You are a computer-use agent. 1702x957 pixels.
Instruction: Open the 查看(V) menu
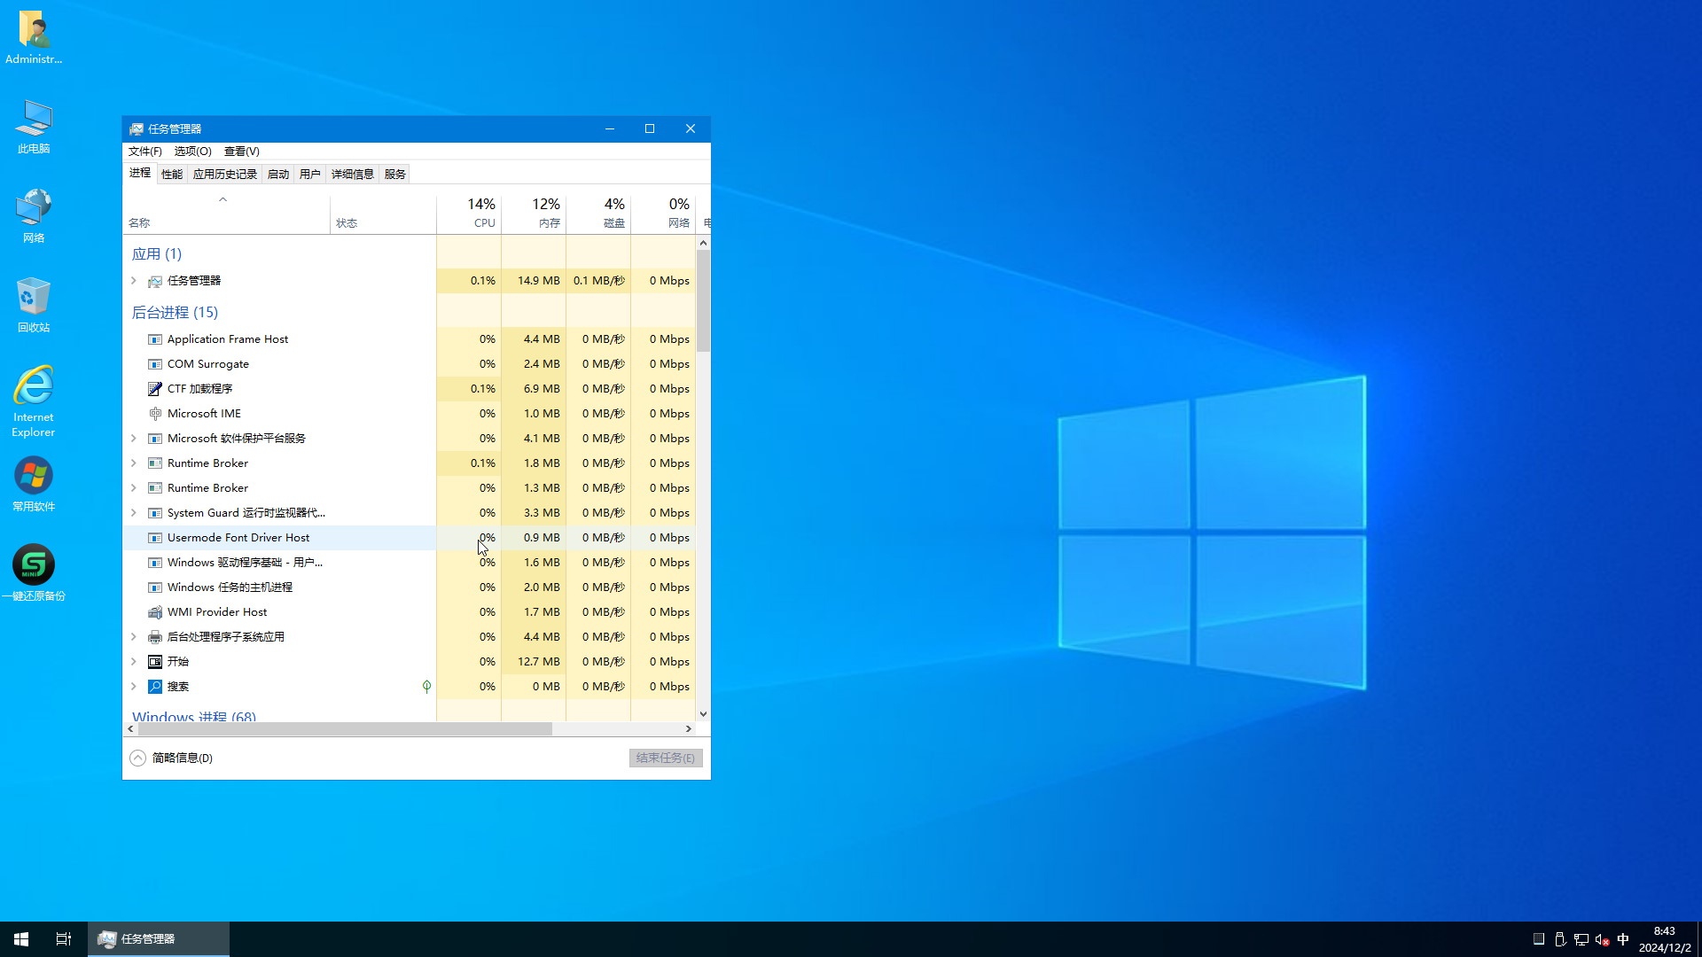tap(241, 152)
